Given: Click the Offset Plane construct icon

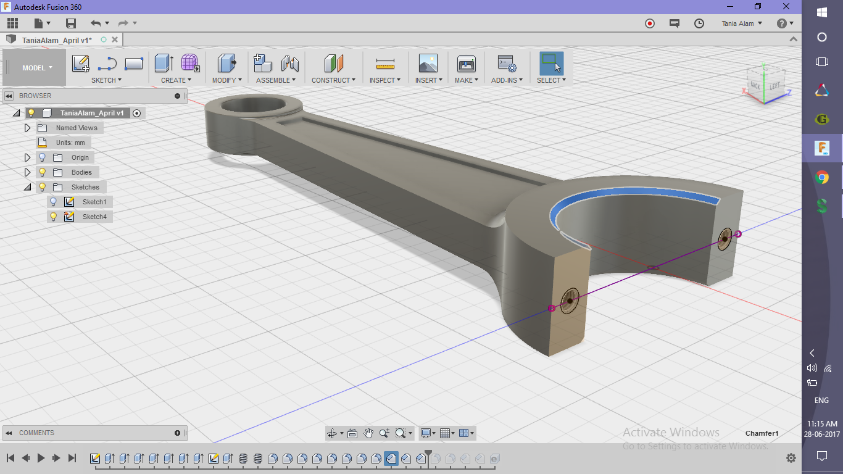Looking at the screenshot, I should tap(333, 64).
